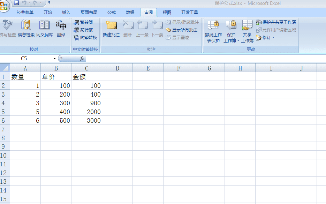The height and width of the screenshot is (204, 326).
Task: Select cell with value 500
Action: tap(56, 120)
